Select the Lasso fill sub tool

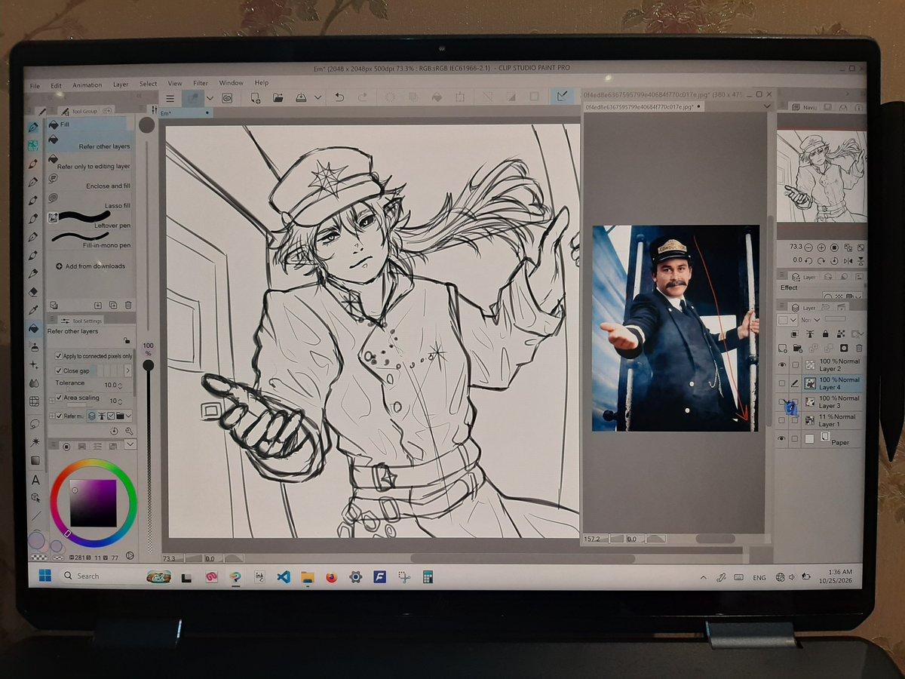89,201
